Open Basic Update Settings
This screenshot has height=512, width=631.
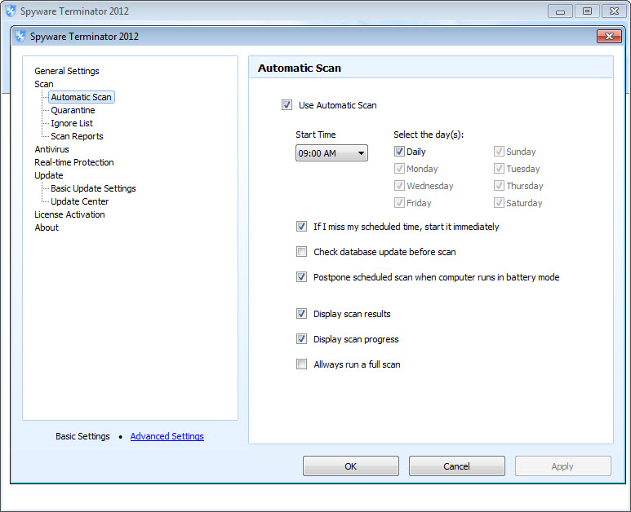[x=93, y=188]
